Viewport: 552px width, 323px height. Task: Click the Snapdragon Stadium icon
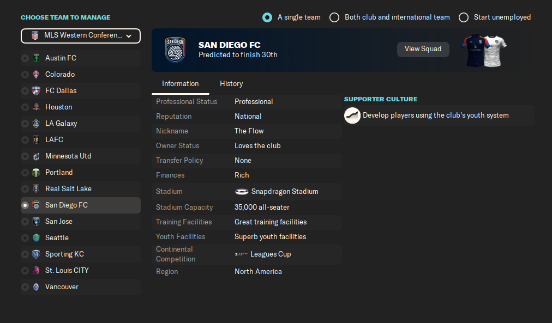242,192
